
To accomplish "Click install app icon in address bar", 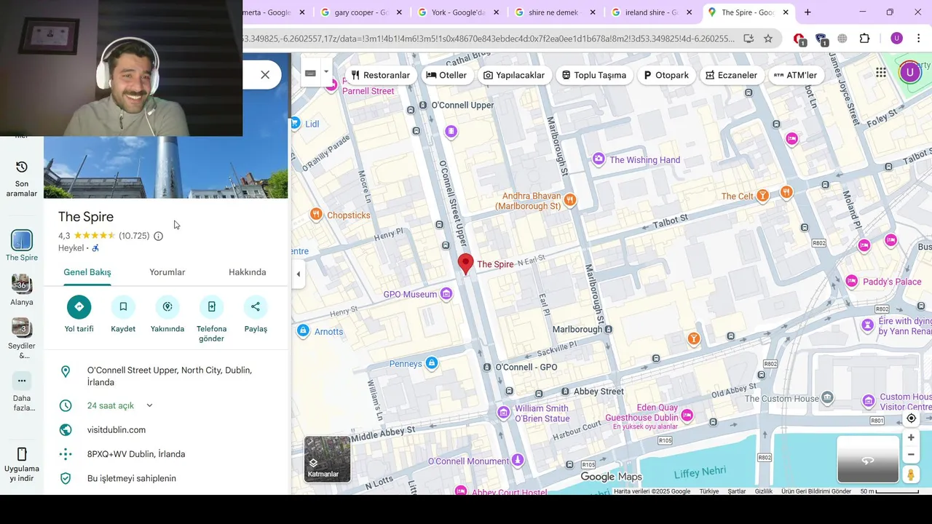I will click(749, 39).
